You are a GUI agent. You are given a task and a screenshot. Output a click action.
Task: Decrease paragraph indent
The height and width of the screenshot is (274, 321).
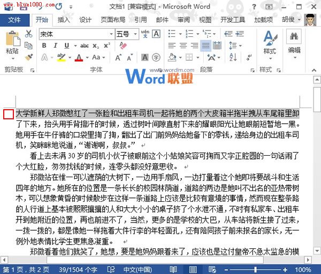pos(228,34)
